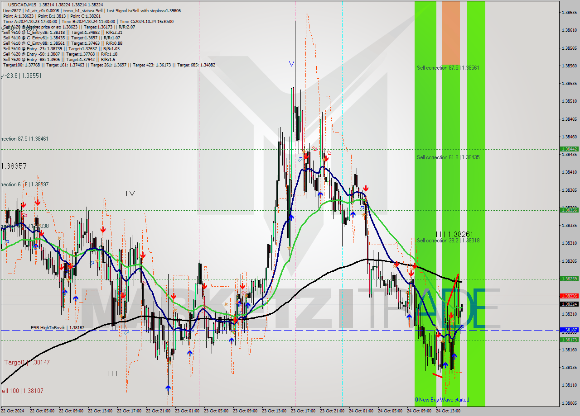Image resolution: width=580 pixels, height=416 pixels.
Task: Click the '0 New Buy Wave started' label
Action: click(x=442, y=400)
